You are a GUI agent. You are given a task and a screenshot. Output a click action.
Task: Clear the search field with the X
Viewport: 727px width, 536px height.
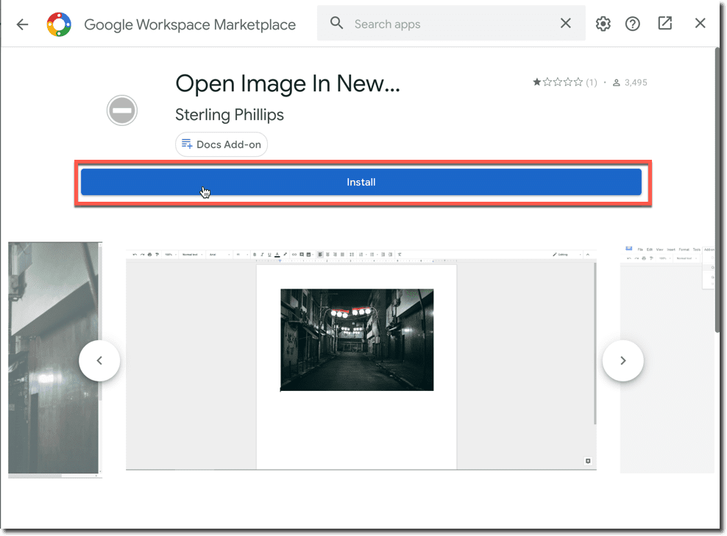(x=565, y=23)
